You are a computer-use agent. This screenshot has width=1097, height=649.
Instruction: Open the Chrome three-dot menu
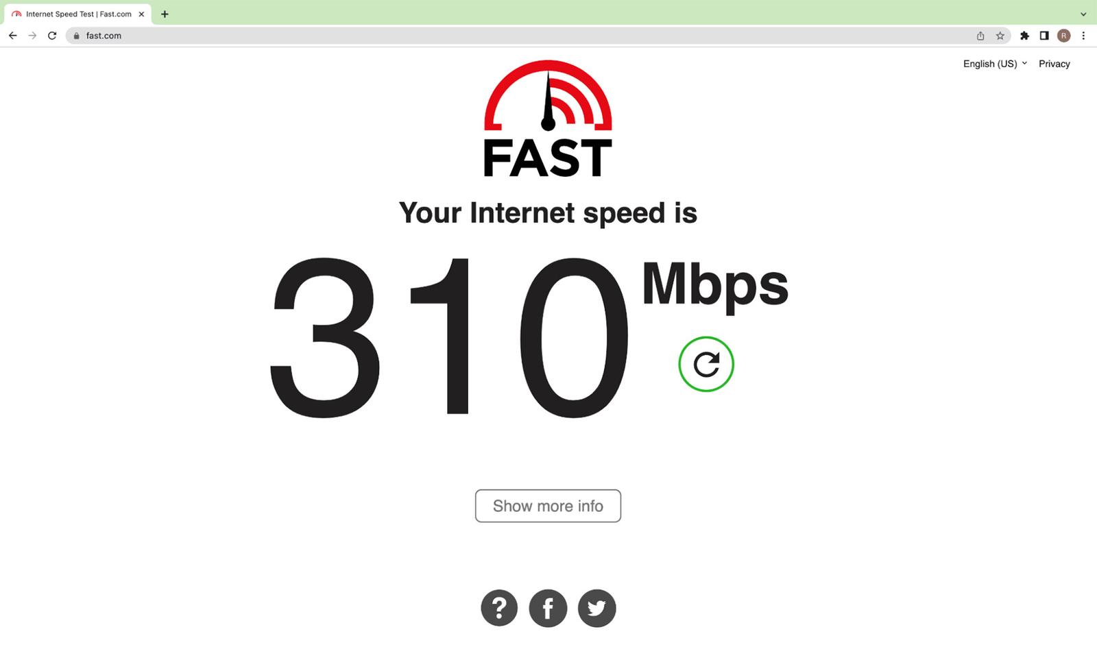[x=1083, y=36]
